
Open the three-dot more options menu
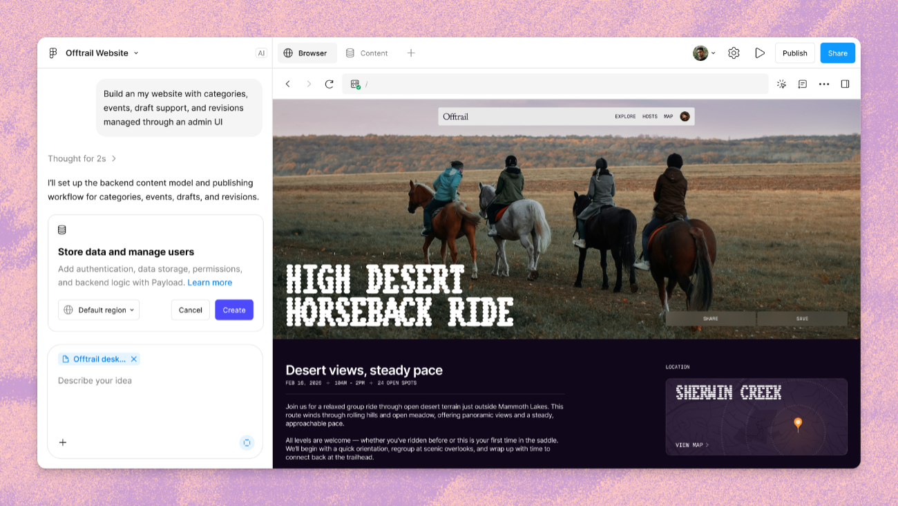click(x=824, y=84)
